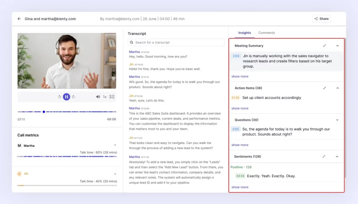This screenshot has height=204, width=358.
Task: Click the edit icon beside Sentiments
Action: click(324, 156)
